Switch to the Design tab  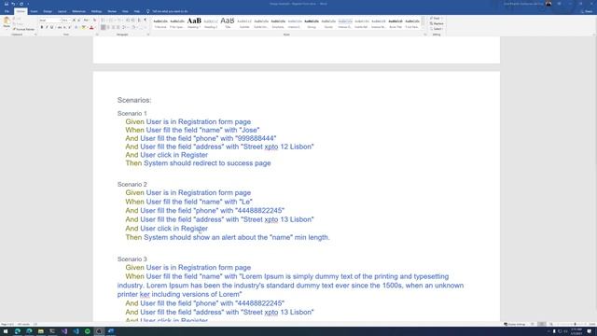click(x=48, y=11)
